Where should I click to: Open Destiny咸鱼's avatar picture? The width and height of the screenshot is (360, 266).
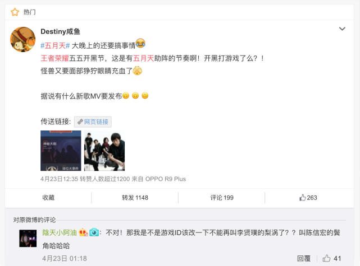(23, 40)
